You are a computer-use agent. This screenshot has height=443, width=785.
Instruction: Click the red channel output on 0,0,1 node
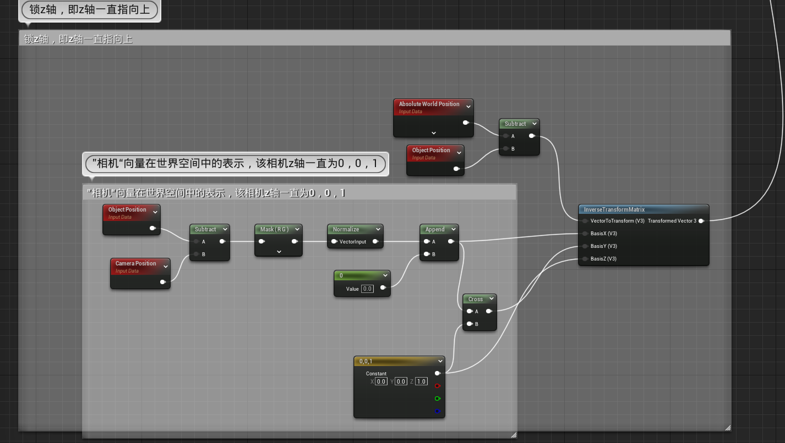tap(438, 386)
